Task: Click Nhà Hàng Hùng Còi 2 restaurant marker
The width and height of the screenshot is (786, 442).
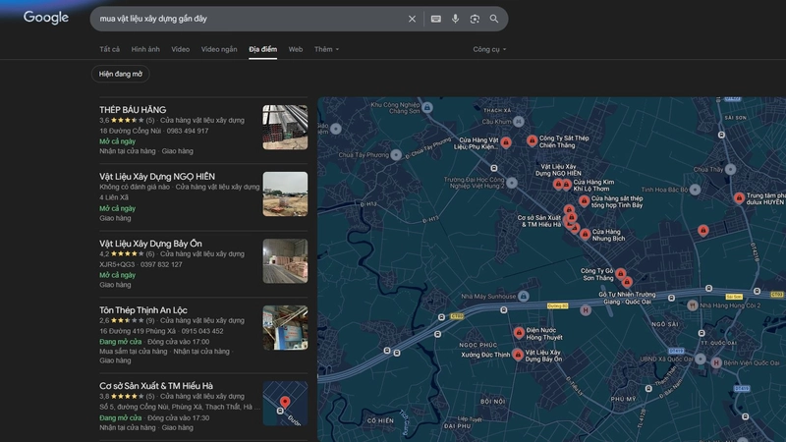Action: point(693,305)
